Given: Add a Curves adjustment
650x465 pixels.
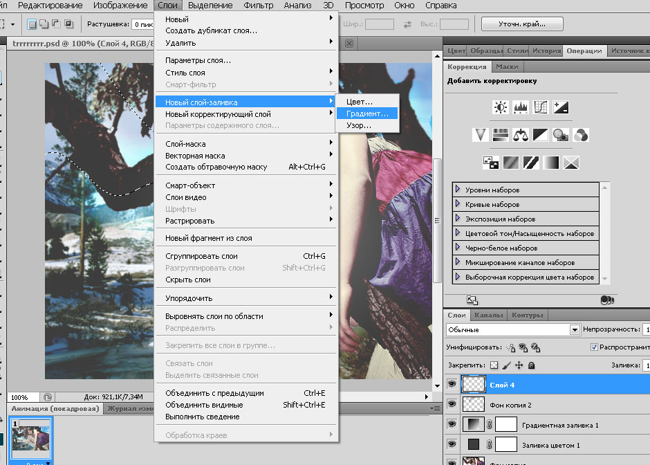Looking at the screenshot, I should tap(541, 107).
